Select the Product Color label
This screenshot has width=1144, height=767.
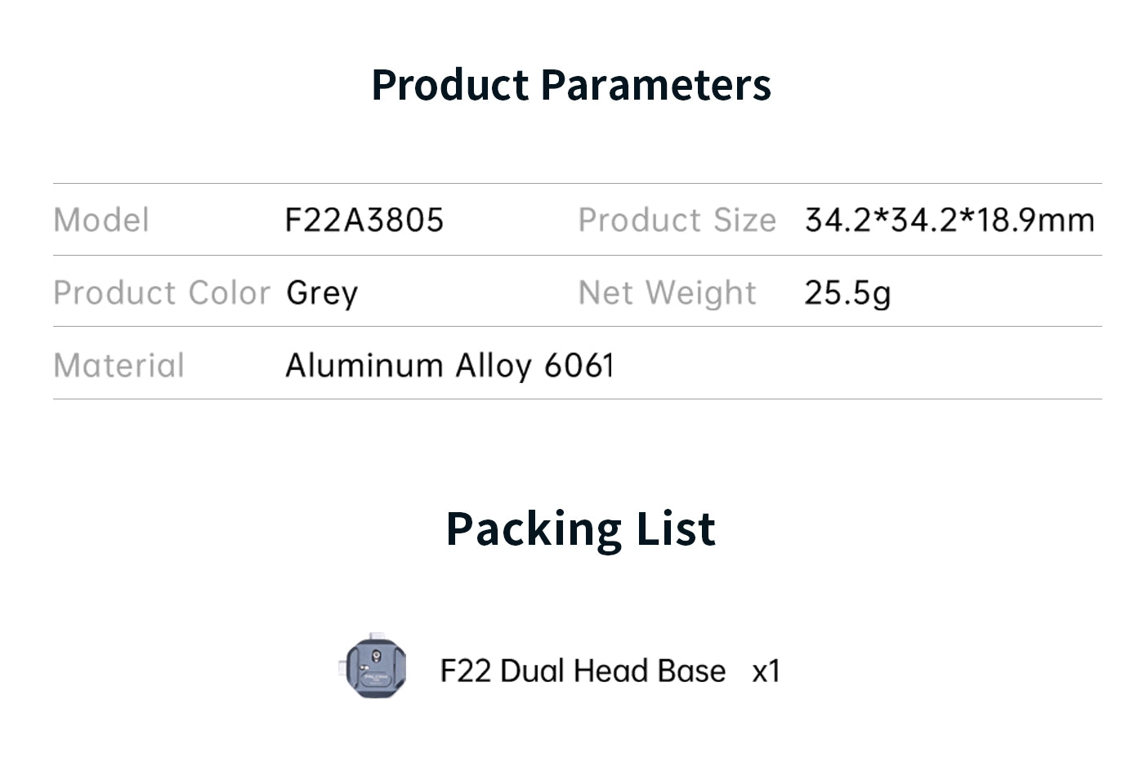(162, 292)
